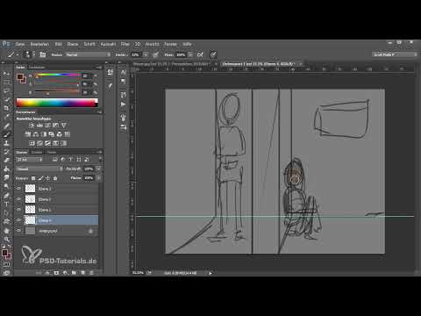Screen dimensions: 421x316
Task: Select the Hintergrund layer thumbnail
Action: pos(30,231)
